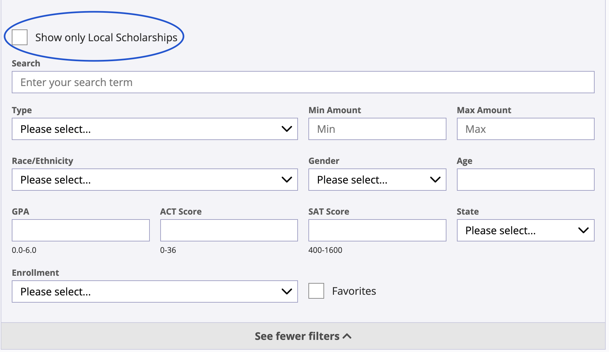Screen dimensions: 609x352
Task: Focus the ACT Score input
Action: point(229,230)
